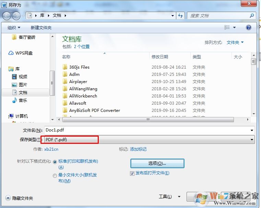Open WPS网盘 cloud drive in sidebar
261x208 pixels.
coord(20,53)
